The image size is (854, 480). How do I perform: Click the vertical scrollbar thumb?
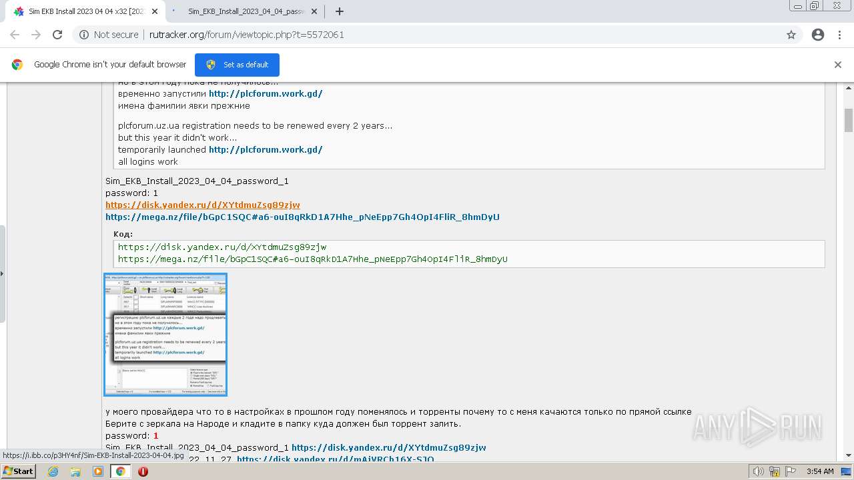point(849,120)
